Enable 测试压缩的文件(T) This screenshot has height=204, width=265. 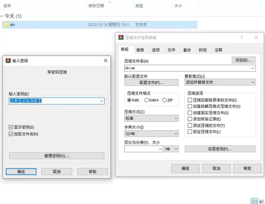click(190, 125)
